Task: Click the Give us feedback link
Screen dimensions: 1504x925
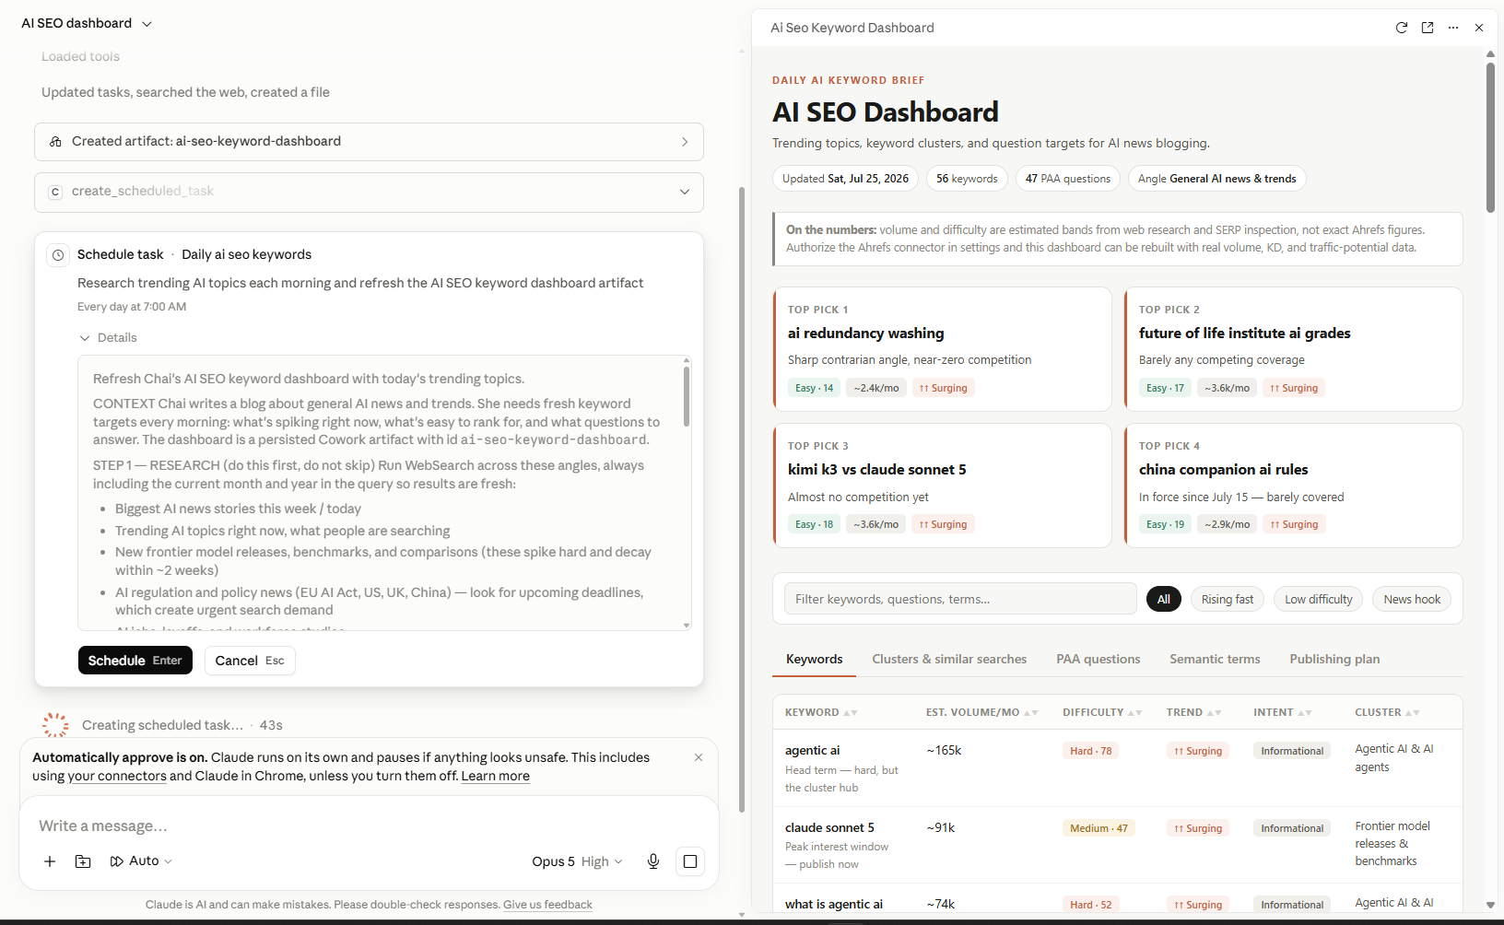Action: click(547, 905)
